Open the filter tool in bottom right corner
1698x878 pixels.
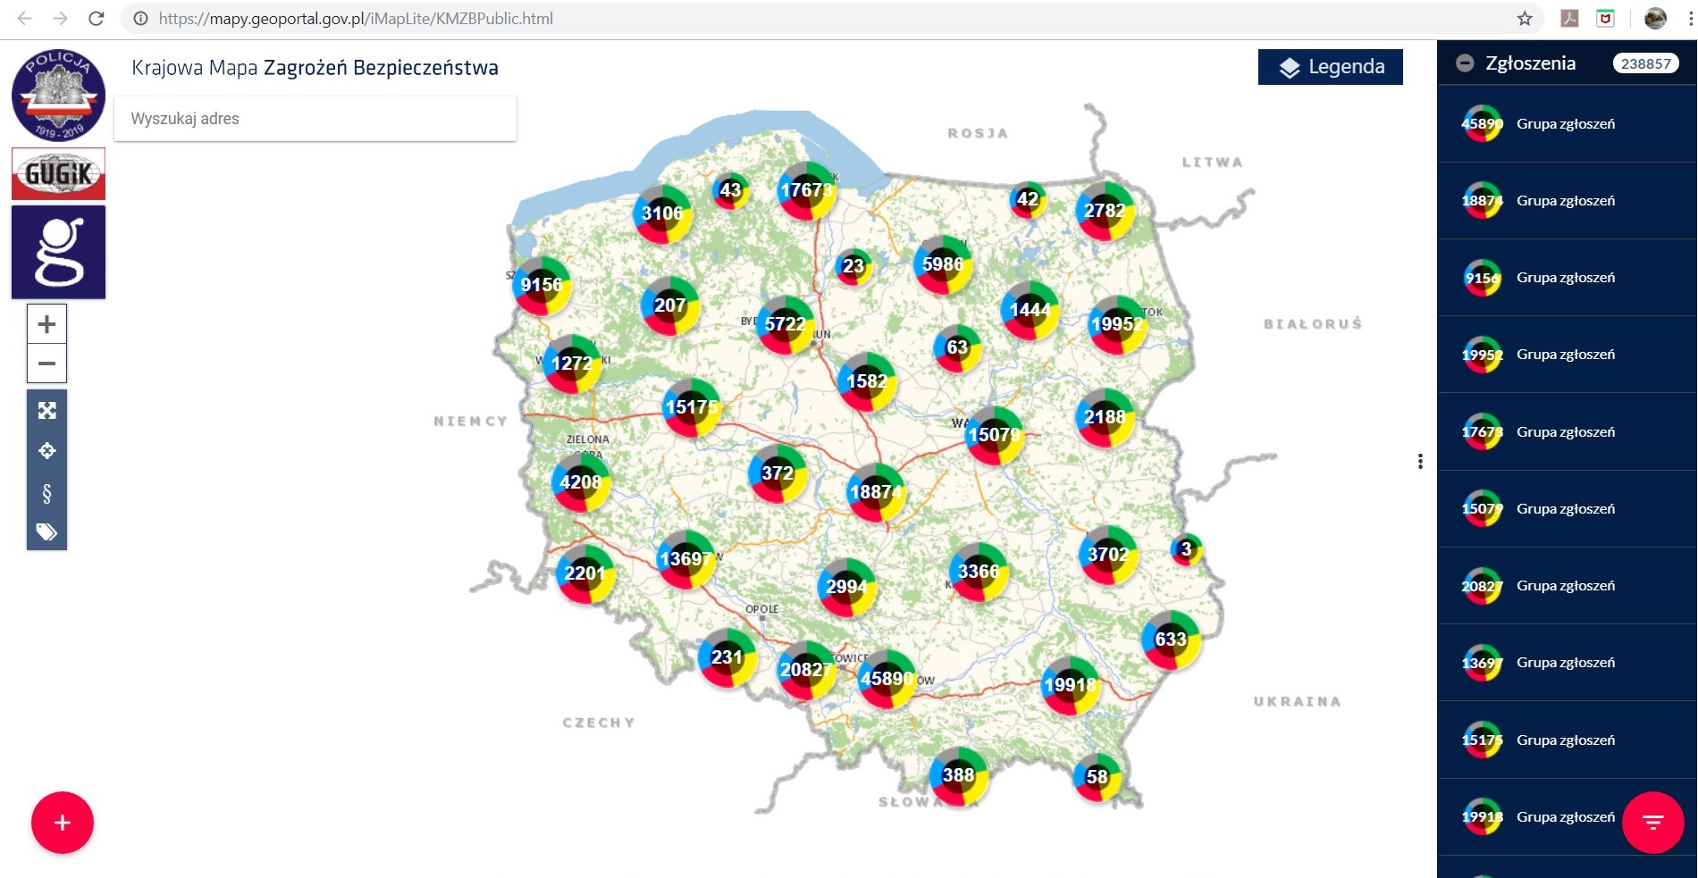[x=1652, y=824]
